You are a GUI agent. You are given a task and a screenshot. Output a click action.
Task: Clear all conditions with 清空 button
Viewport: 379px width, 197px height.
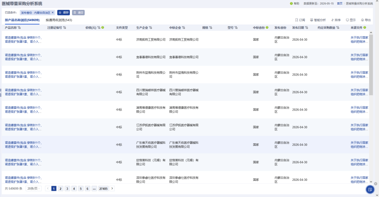78,13
